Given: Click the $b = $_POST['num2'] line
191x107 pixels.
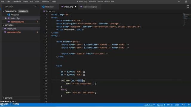Looking at the screenshot, I should [73, 75].
